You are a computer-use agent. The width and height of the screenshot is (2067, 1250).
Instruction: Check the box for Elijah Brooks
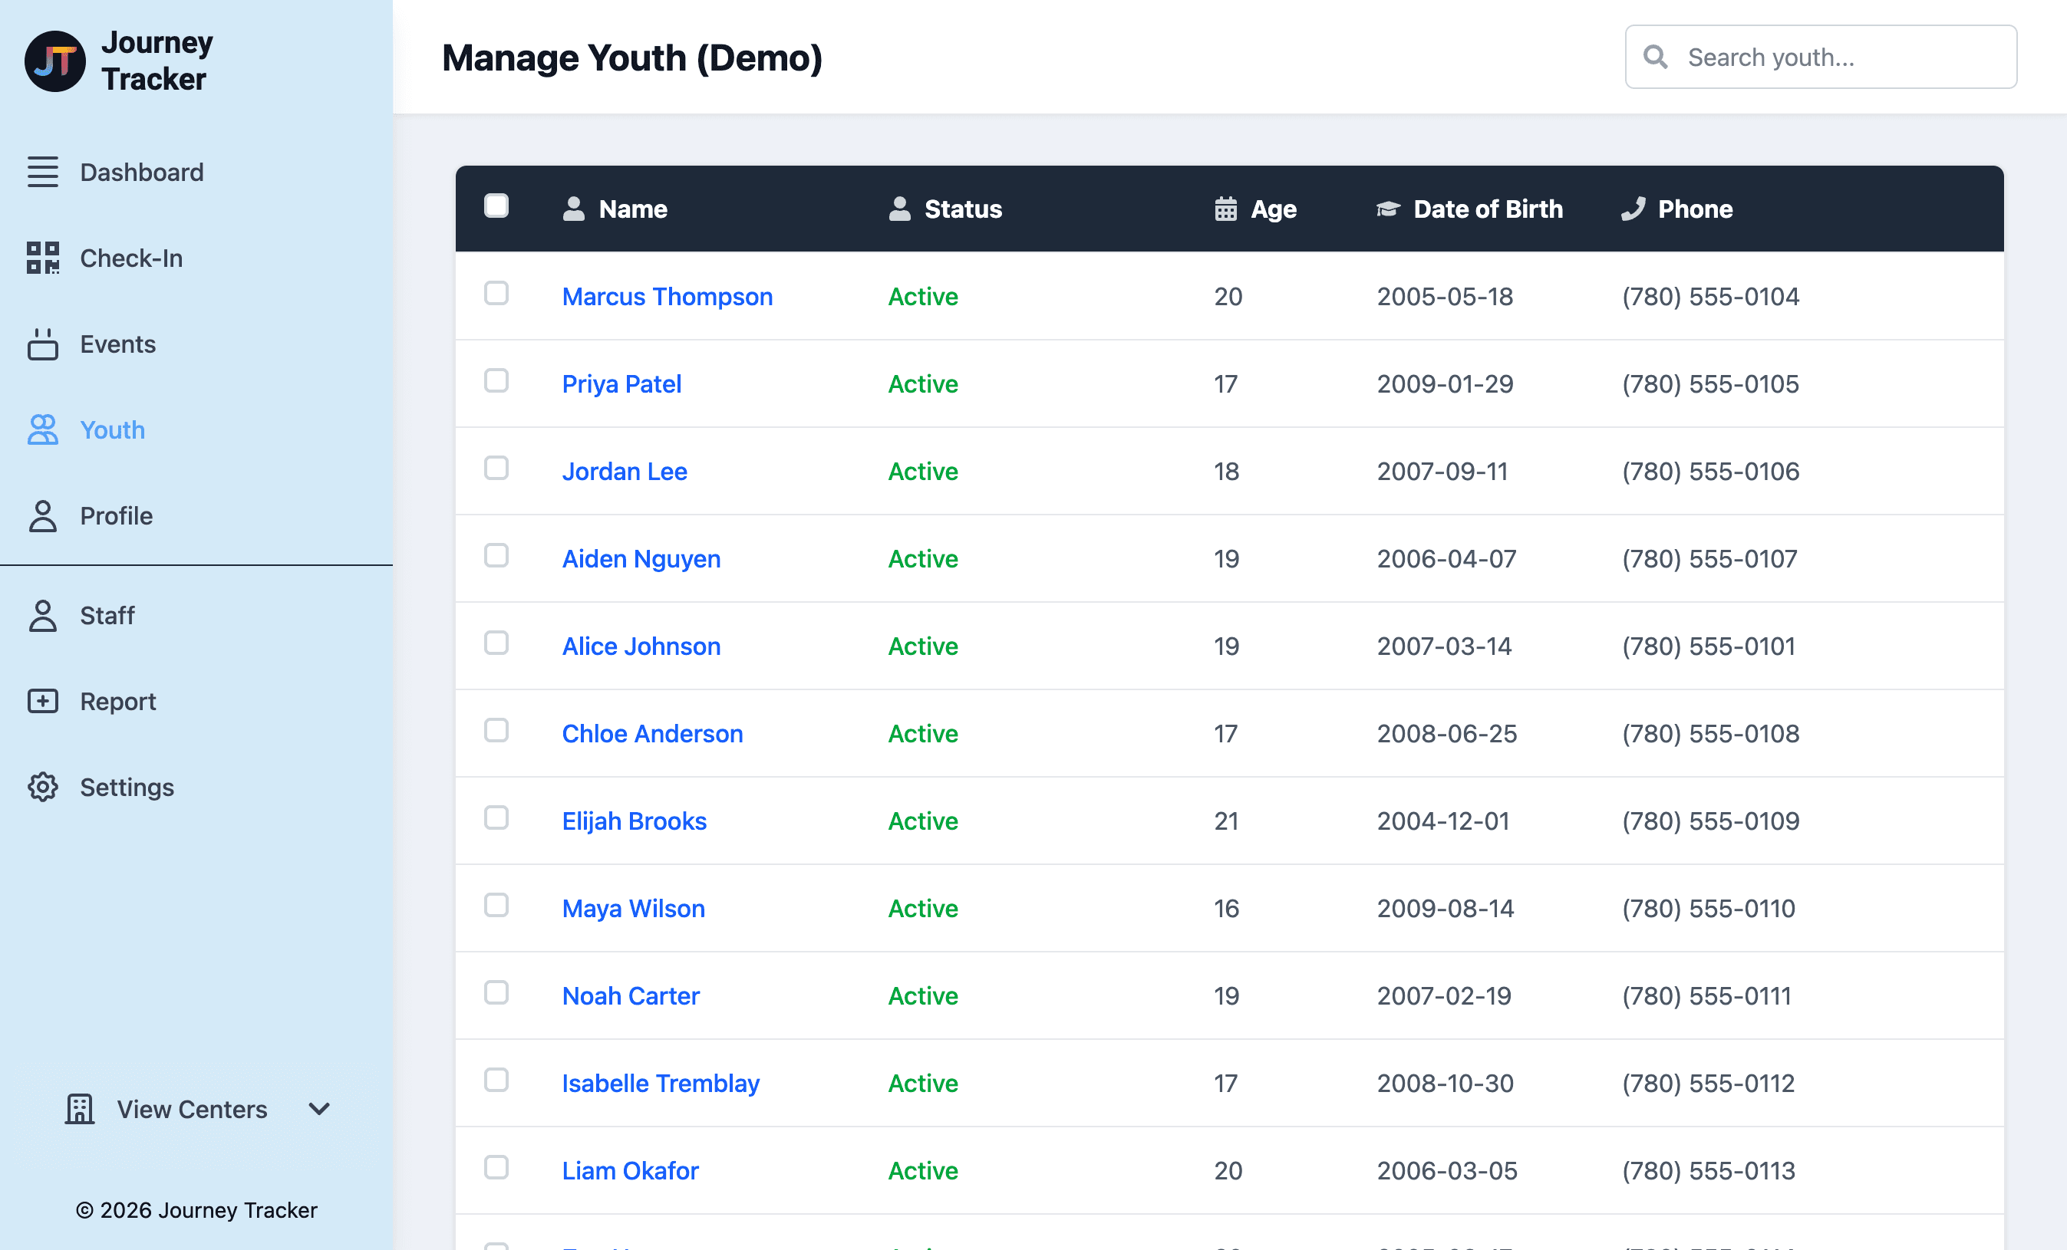(496, 817)
